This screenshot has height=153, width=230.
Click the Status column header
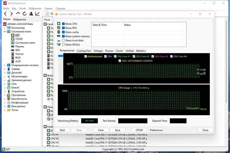[x=152, y=25]
